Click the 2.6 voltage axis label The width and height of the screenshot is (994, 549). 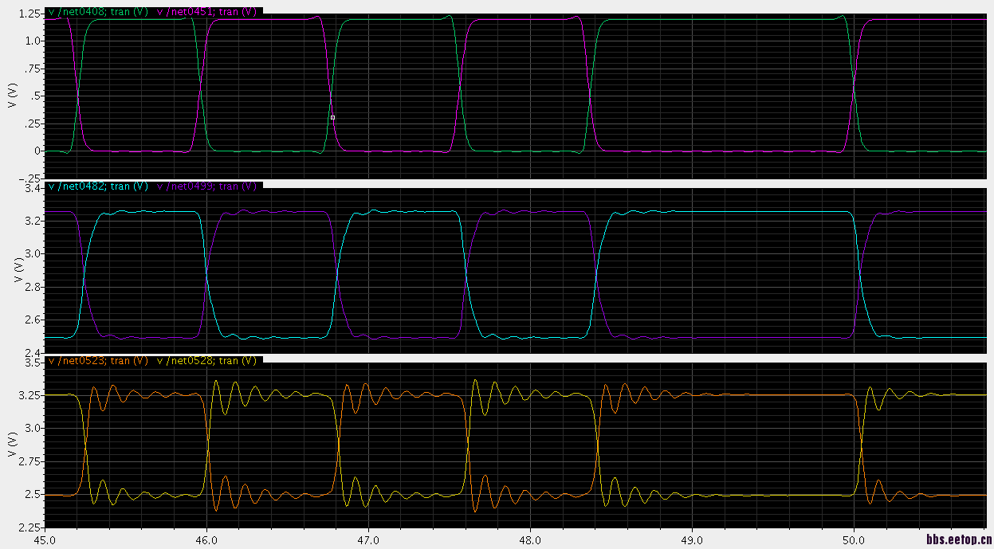[x=33, y=320]
